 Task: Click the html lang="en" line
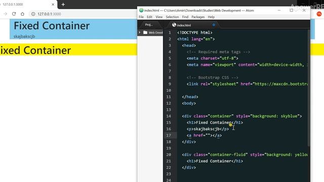click(196, 39)
